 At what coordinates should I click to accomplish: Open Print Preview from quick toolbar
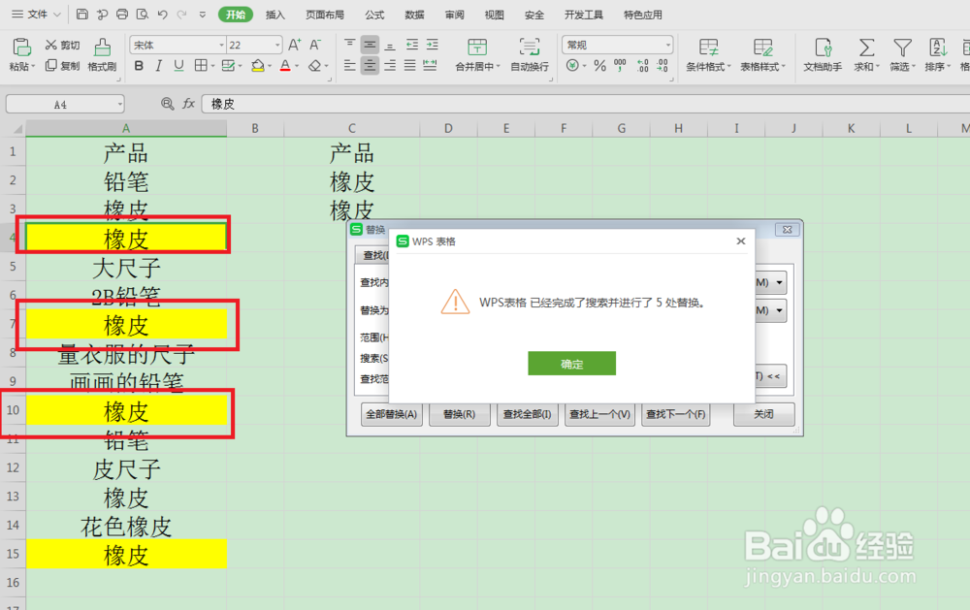(x=143, y=15)
